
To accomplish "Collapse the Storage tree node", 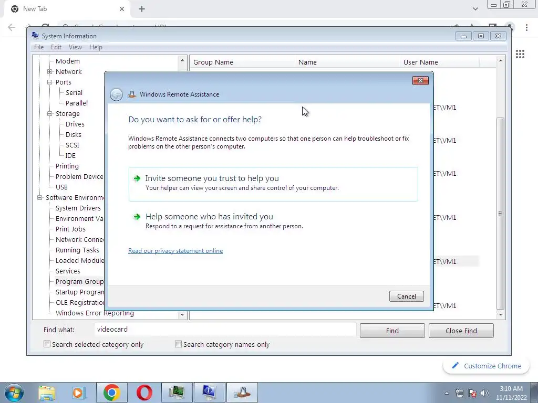I will click(x=50, y=113).
